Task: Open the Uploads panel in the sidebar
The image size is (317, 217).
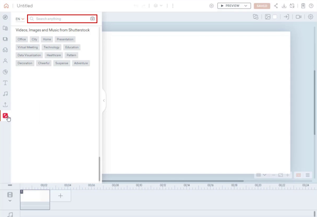Action: [x=5, y=105]
